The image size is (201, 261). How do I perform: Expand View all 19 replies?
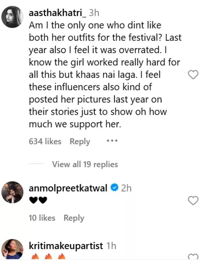85,164
